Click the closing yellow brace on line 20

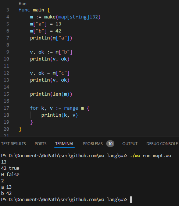tap(20, 129)
